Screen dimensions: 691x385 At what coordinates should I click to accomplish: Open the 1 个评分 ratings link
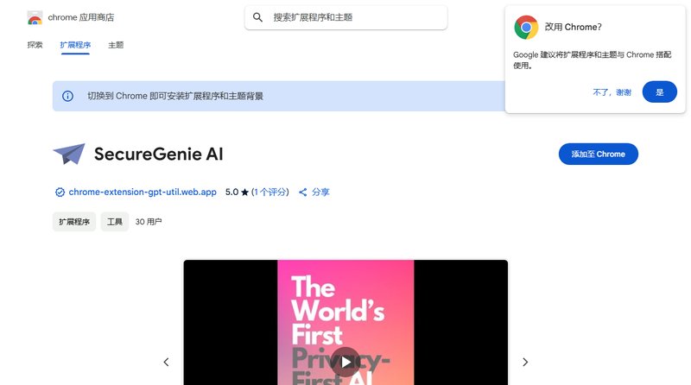click(270, 192)
